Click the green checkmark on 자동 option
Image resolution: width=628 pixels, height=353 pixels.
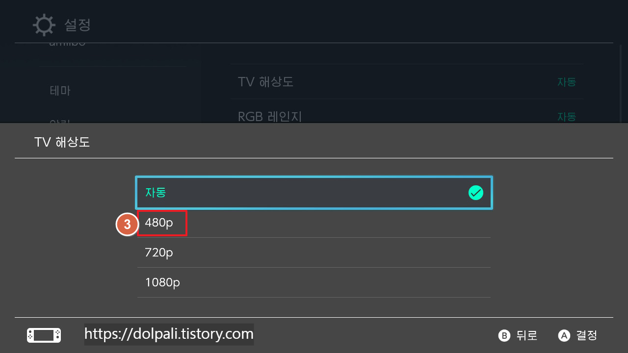click(475, 193)
